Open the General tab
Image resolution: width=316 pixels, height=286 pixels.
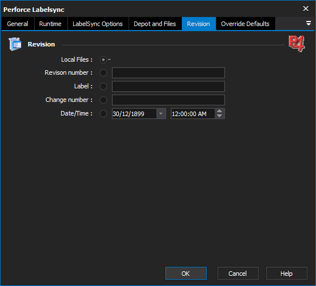click(x=18, y=24)
